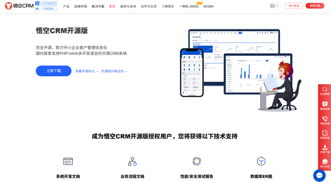
Task: Click the 电话咨询 sidebar icon
Action: [325, 120]
